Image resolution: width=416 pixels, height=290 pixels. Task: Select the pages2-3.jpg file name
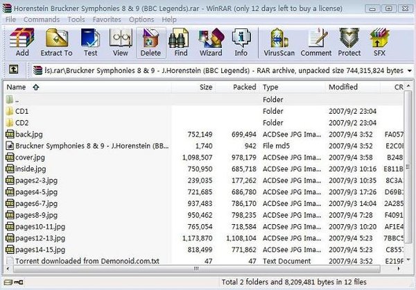pyautogui.click(x=36, y=180)
